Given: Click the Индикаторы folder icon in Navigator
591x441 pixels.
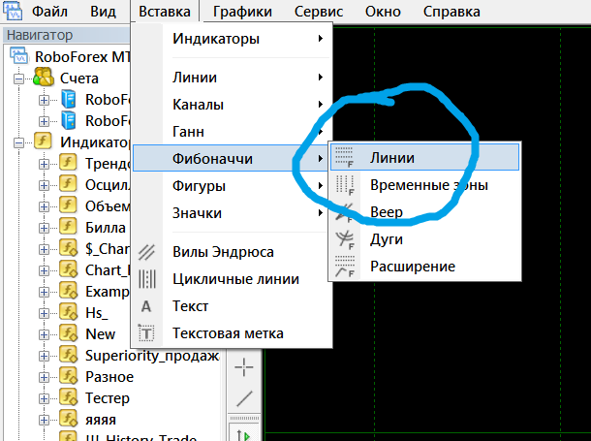Looking at the screenshot, I should 43,142.
